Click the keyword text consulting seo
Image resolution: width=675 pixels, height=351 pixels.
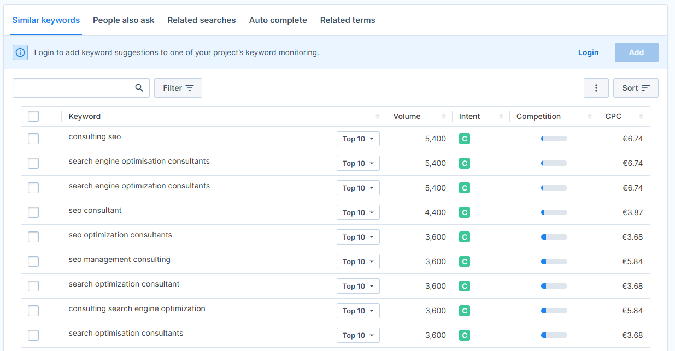[95, 136]
